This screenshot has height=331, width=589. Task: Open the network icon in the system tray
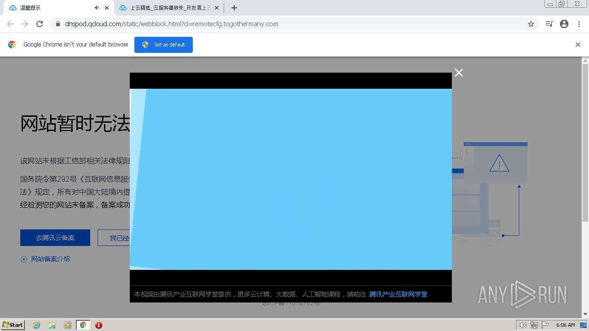[x=534, y=325]
